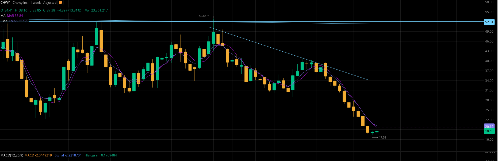Click the MA5 33.84 value
The width and height of the screenshot is (498, 161).
(x=15, y=16)
